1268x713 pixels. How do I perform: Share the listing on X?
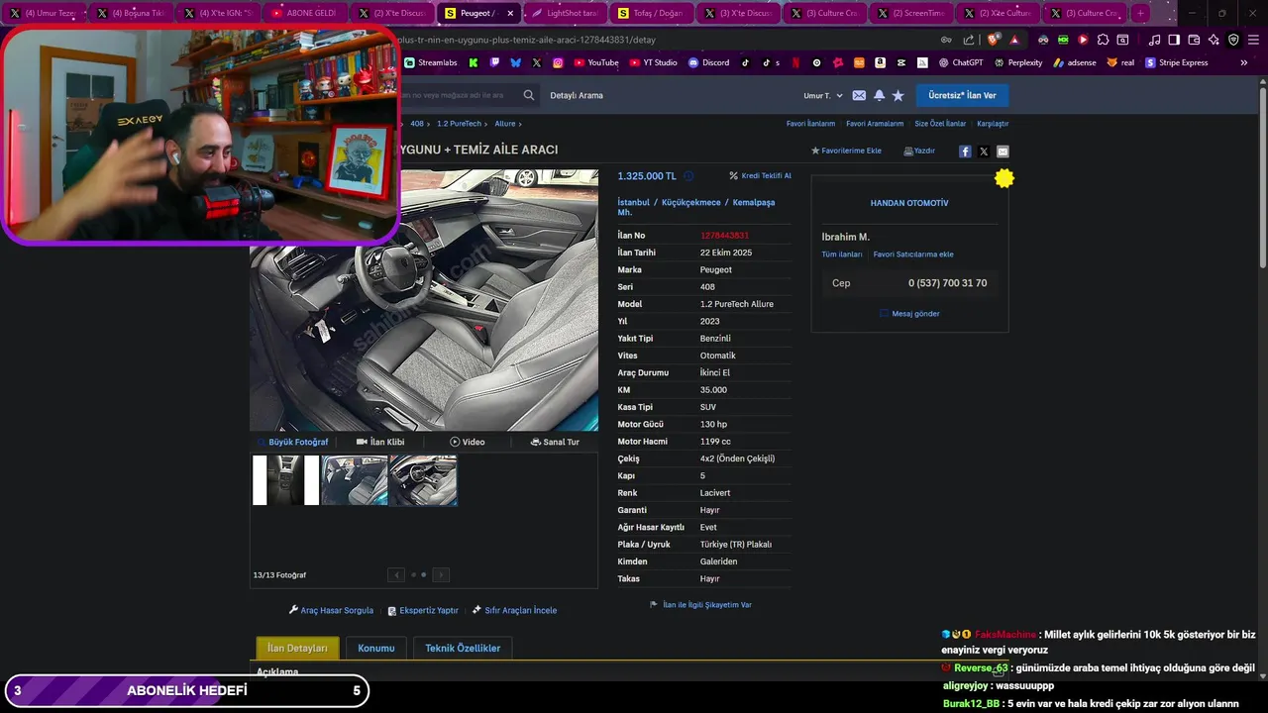[984, 152]
